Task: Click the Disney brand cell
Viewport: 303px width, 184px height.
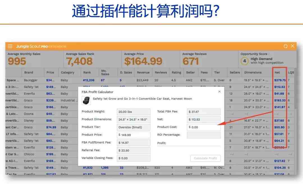Action: pos(29,121)
